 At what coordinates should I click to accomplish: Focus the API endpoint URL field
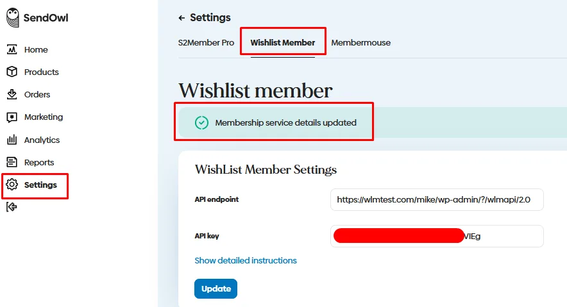437,199
